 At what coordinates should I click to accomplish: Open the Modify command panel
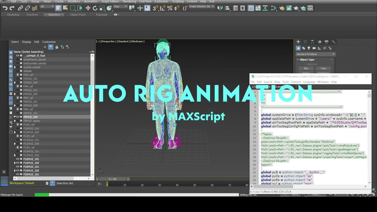click(x=305, y=42)
